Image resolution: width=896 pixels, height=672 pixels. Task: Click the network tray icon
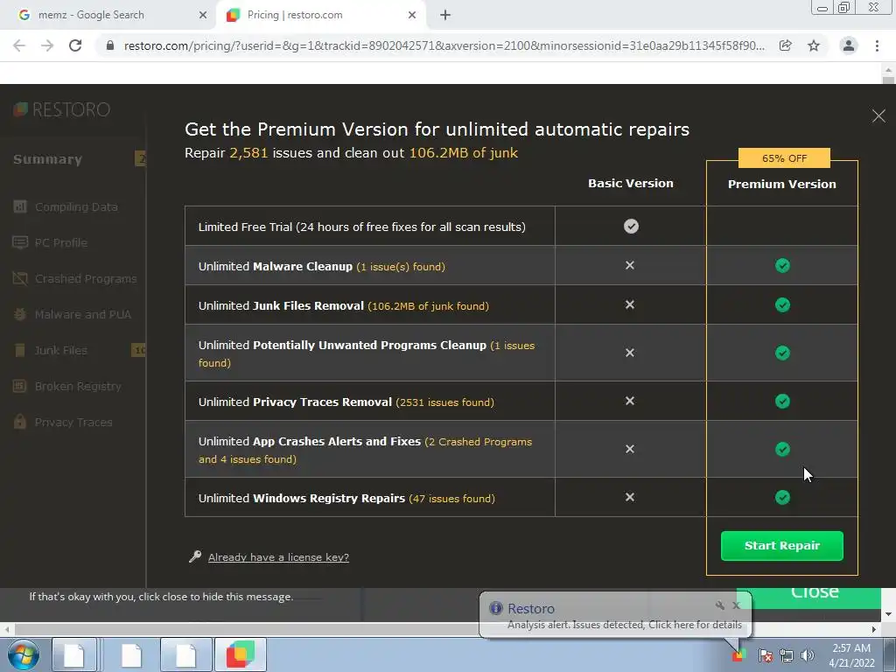[x=787, y=655]
